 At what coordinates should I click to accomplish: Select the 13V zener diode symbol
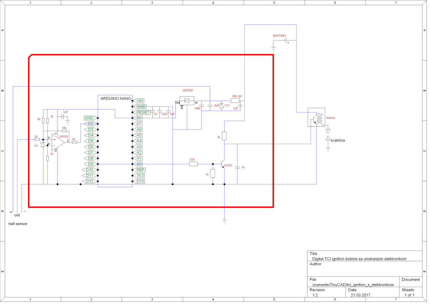point(221,105)
